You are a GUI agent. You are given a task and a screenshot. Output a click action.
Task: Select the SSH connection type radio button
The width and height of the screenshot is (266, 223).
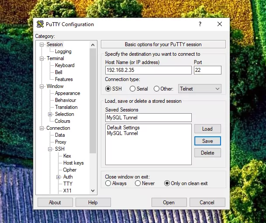tap(108, 89)
